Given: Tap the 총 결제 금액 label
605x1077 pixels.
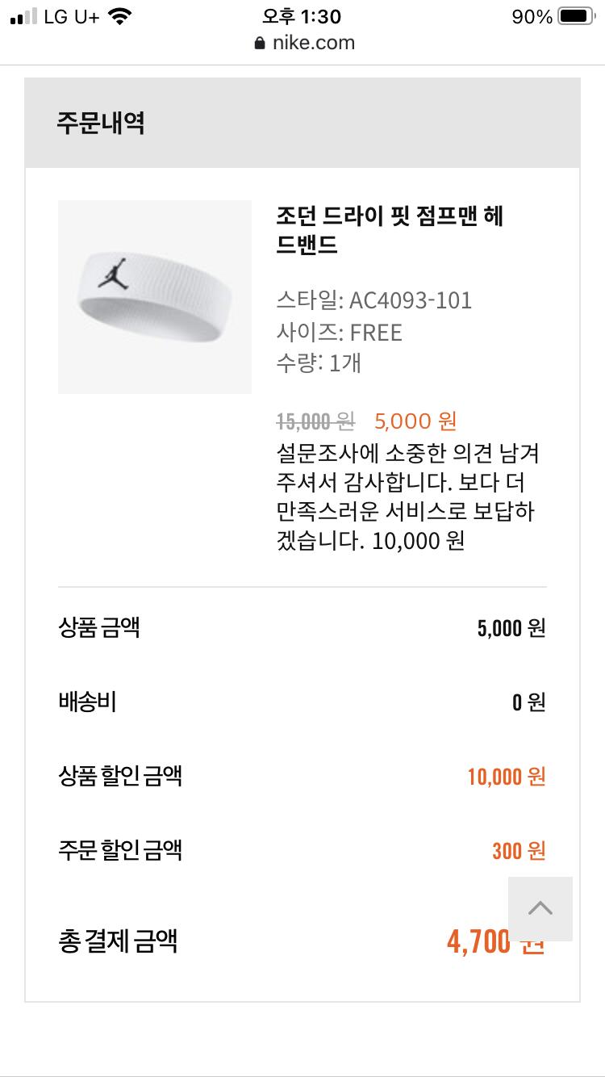Looking at the screenshot, I should point(118,941).
